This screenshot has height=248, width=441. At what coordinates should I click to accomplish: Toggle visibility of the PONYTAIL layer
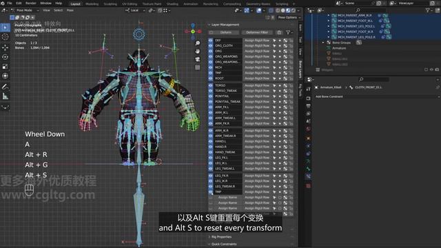pyautogui.click(x=211, y=96)
